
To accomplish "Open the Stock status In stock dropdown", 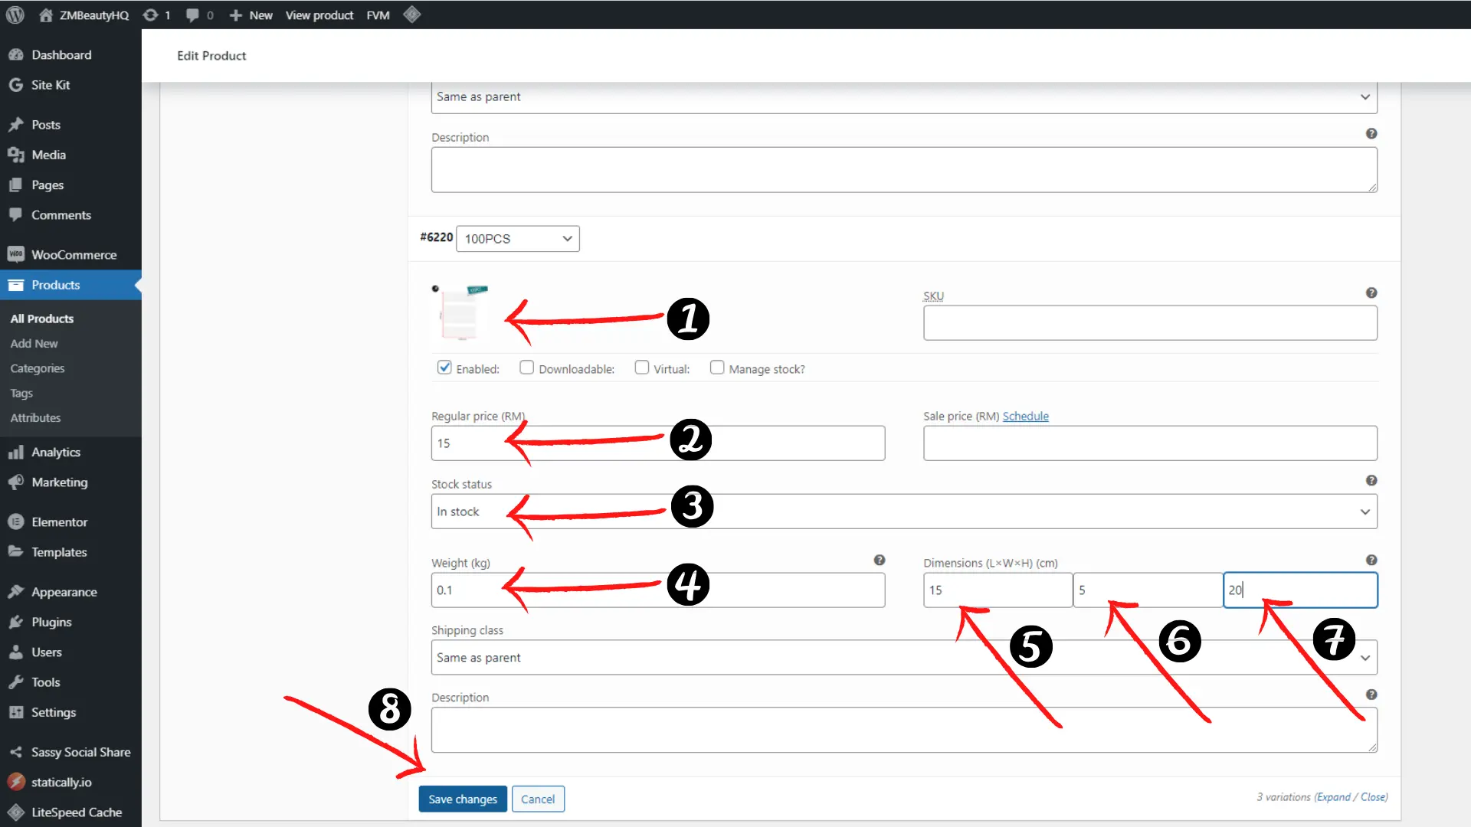I will [904, 512].
